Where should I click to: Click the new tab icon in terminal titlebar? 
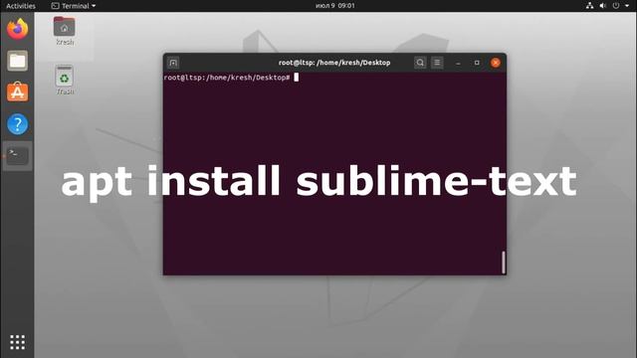click(173, 63)
